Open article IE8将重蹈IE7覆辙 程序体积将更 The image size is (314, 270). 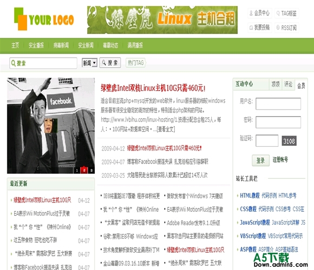132,196
